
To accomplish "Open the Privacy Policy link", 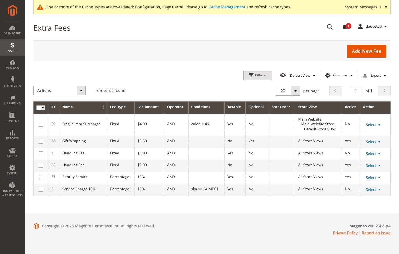I will click(345, 233).
